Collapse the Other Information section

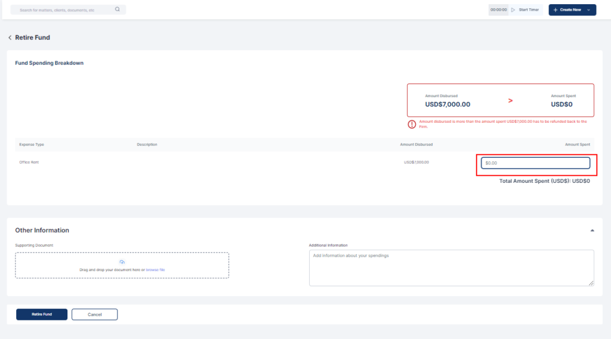[592, 230]
